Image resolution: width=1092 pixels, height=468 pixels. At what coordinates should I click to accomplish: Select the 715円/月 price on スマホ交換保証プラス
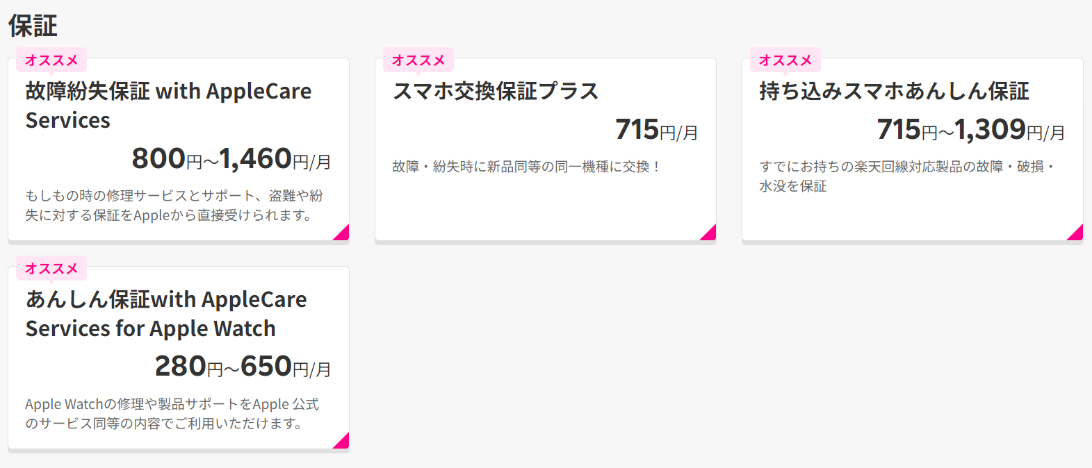[x=656, y=129]
